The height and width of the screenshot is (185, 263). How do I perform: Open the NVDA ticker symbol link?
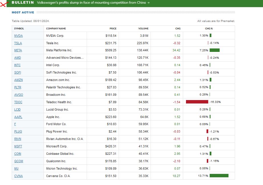pos(19,36)
